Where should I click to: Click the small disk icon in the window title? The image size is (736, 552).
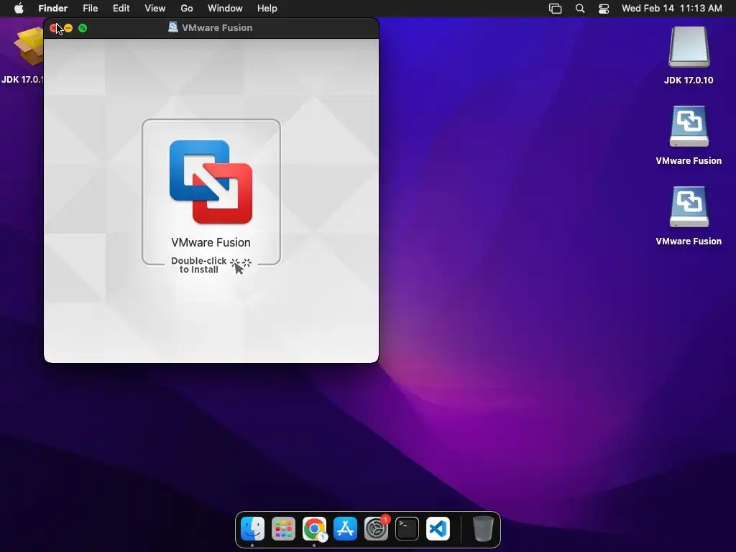pyautogui.click(x=172, y=27)
